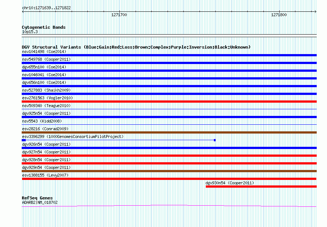Click the red bar under dgv928n54
Viewport: 327px width, 227px height.
click(x=169, y=163)
